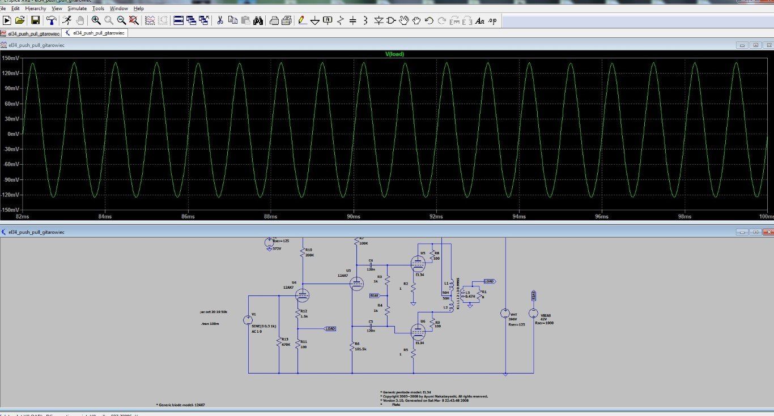Open the File menu
The width and height of the screenshot is (774, 416).
(3, 8)
